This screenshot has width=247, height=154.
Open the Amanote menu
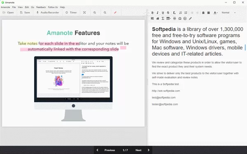[x=5, y=7]
